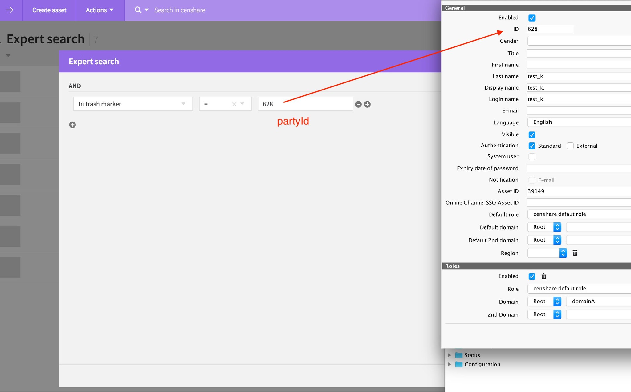Add a condition with the plus icon beside 628

367,104
